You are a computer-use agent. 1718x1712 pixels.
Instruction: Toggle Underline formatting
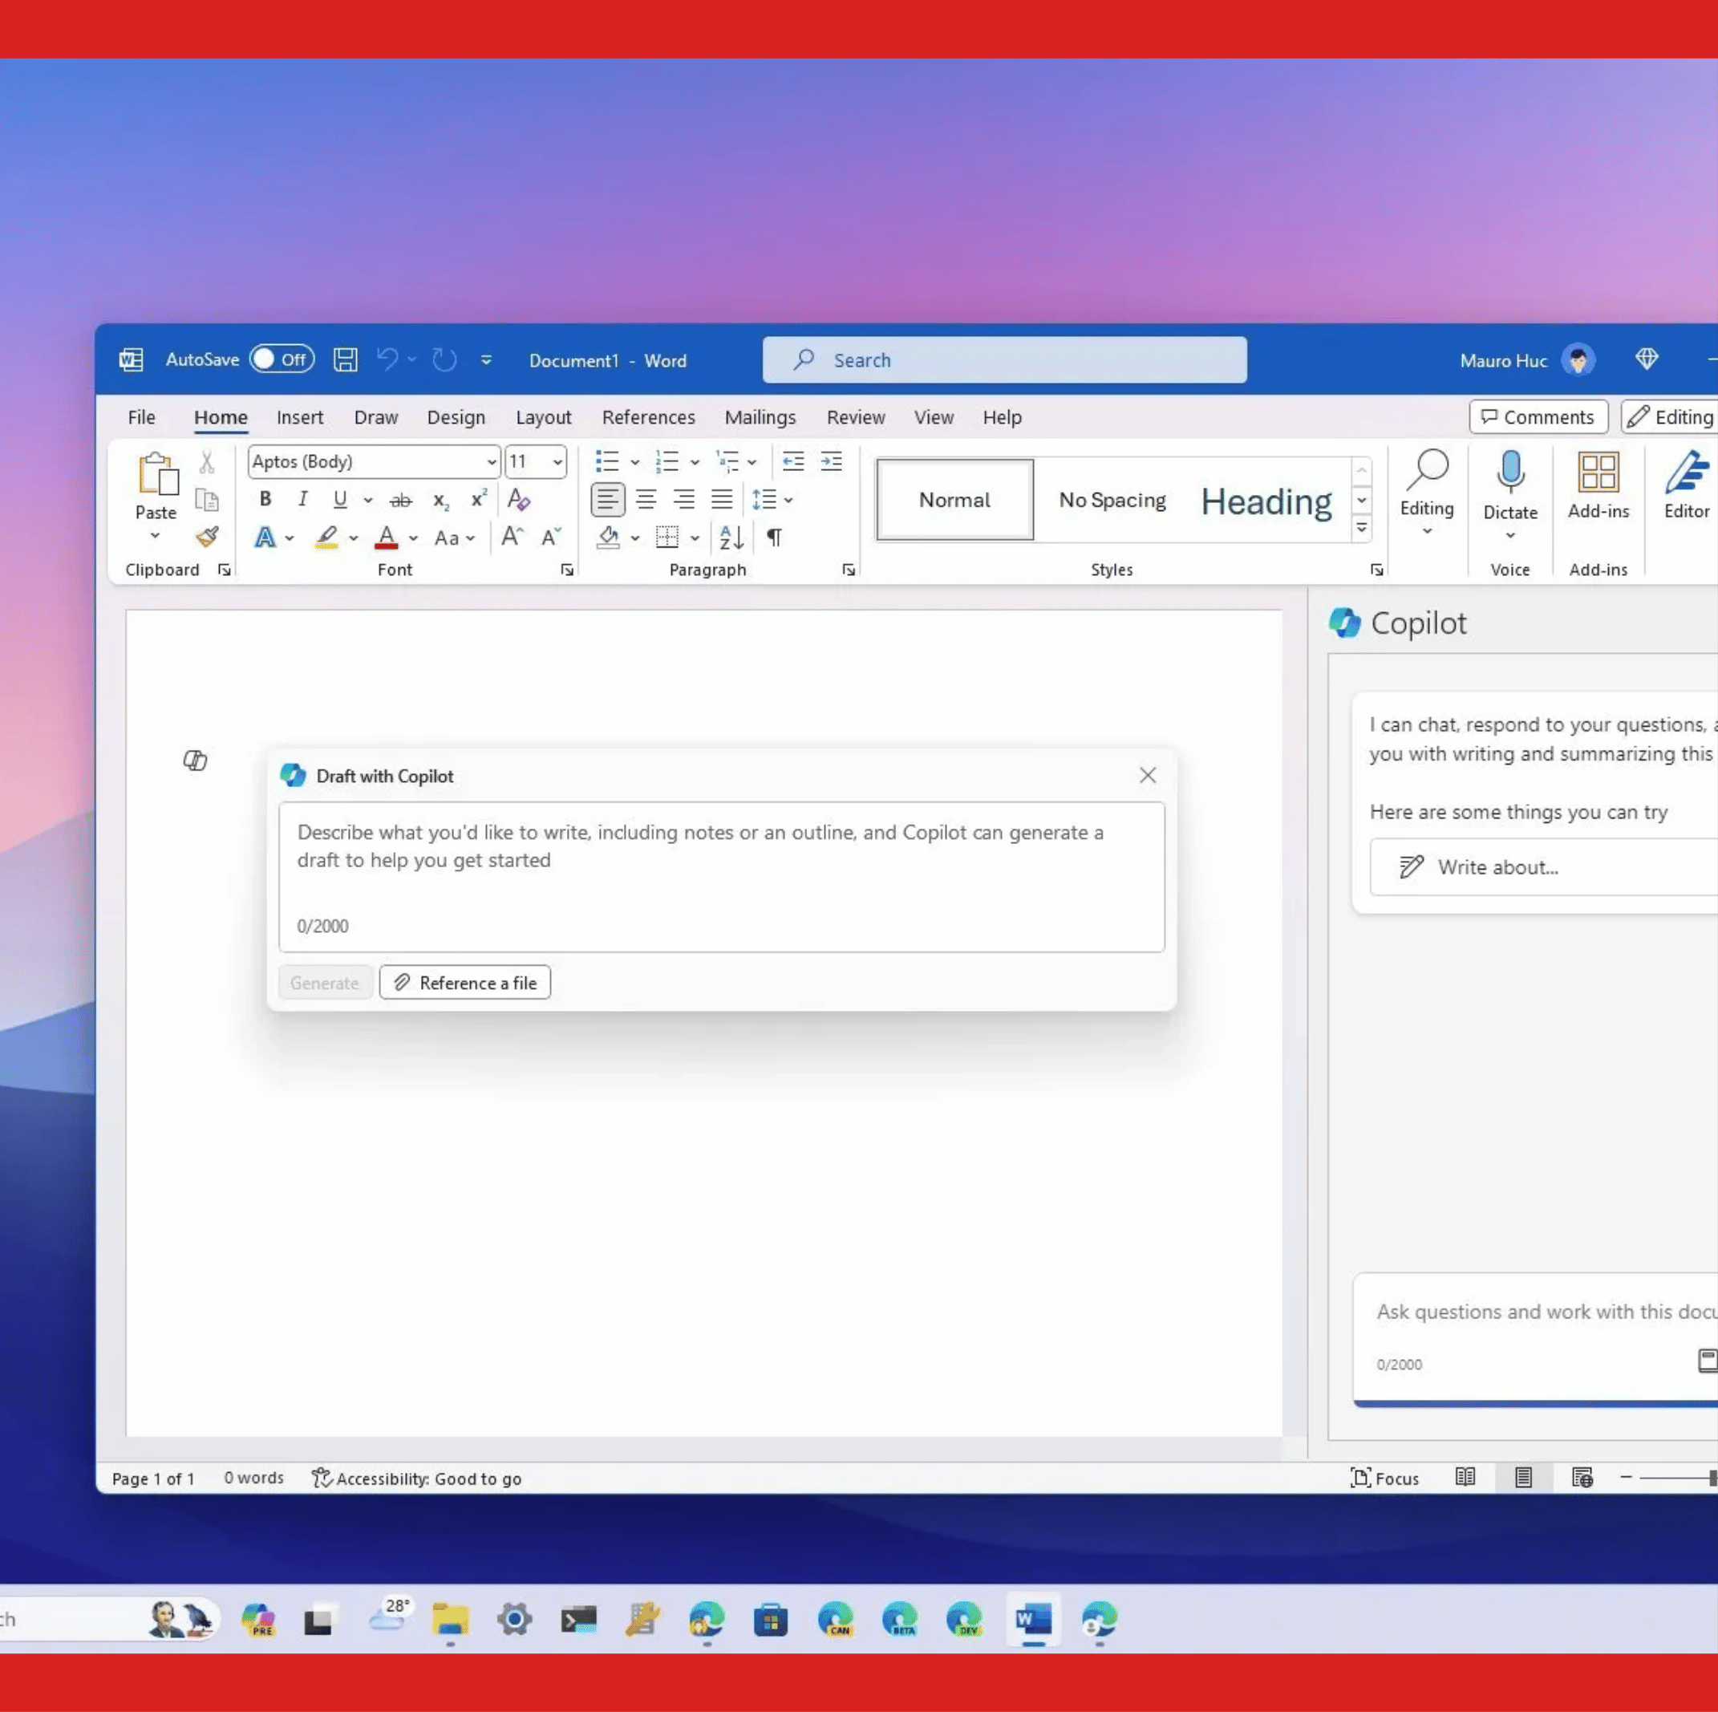pyautogui.click(x=340, y=500)
